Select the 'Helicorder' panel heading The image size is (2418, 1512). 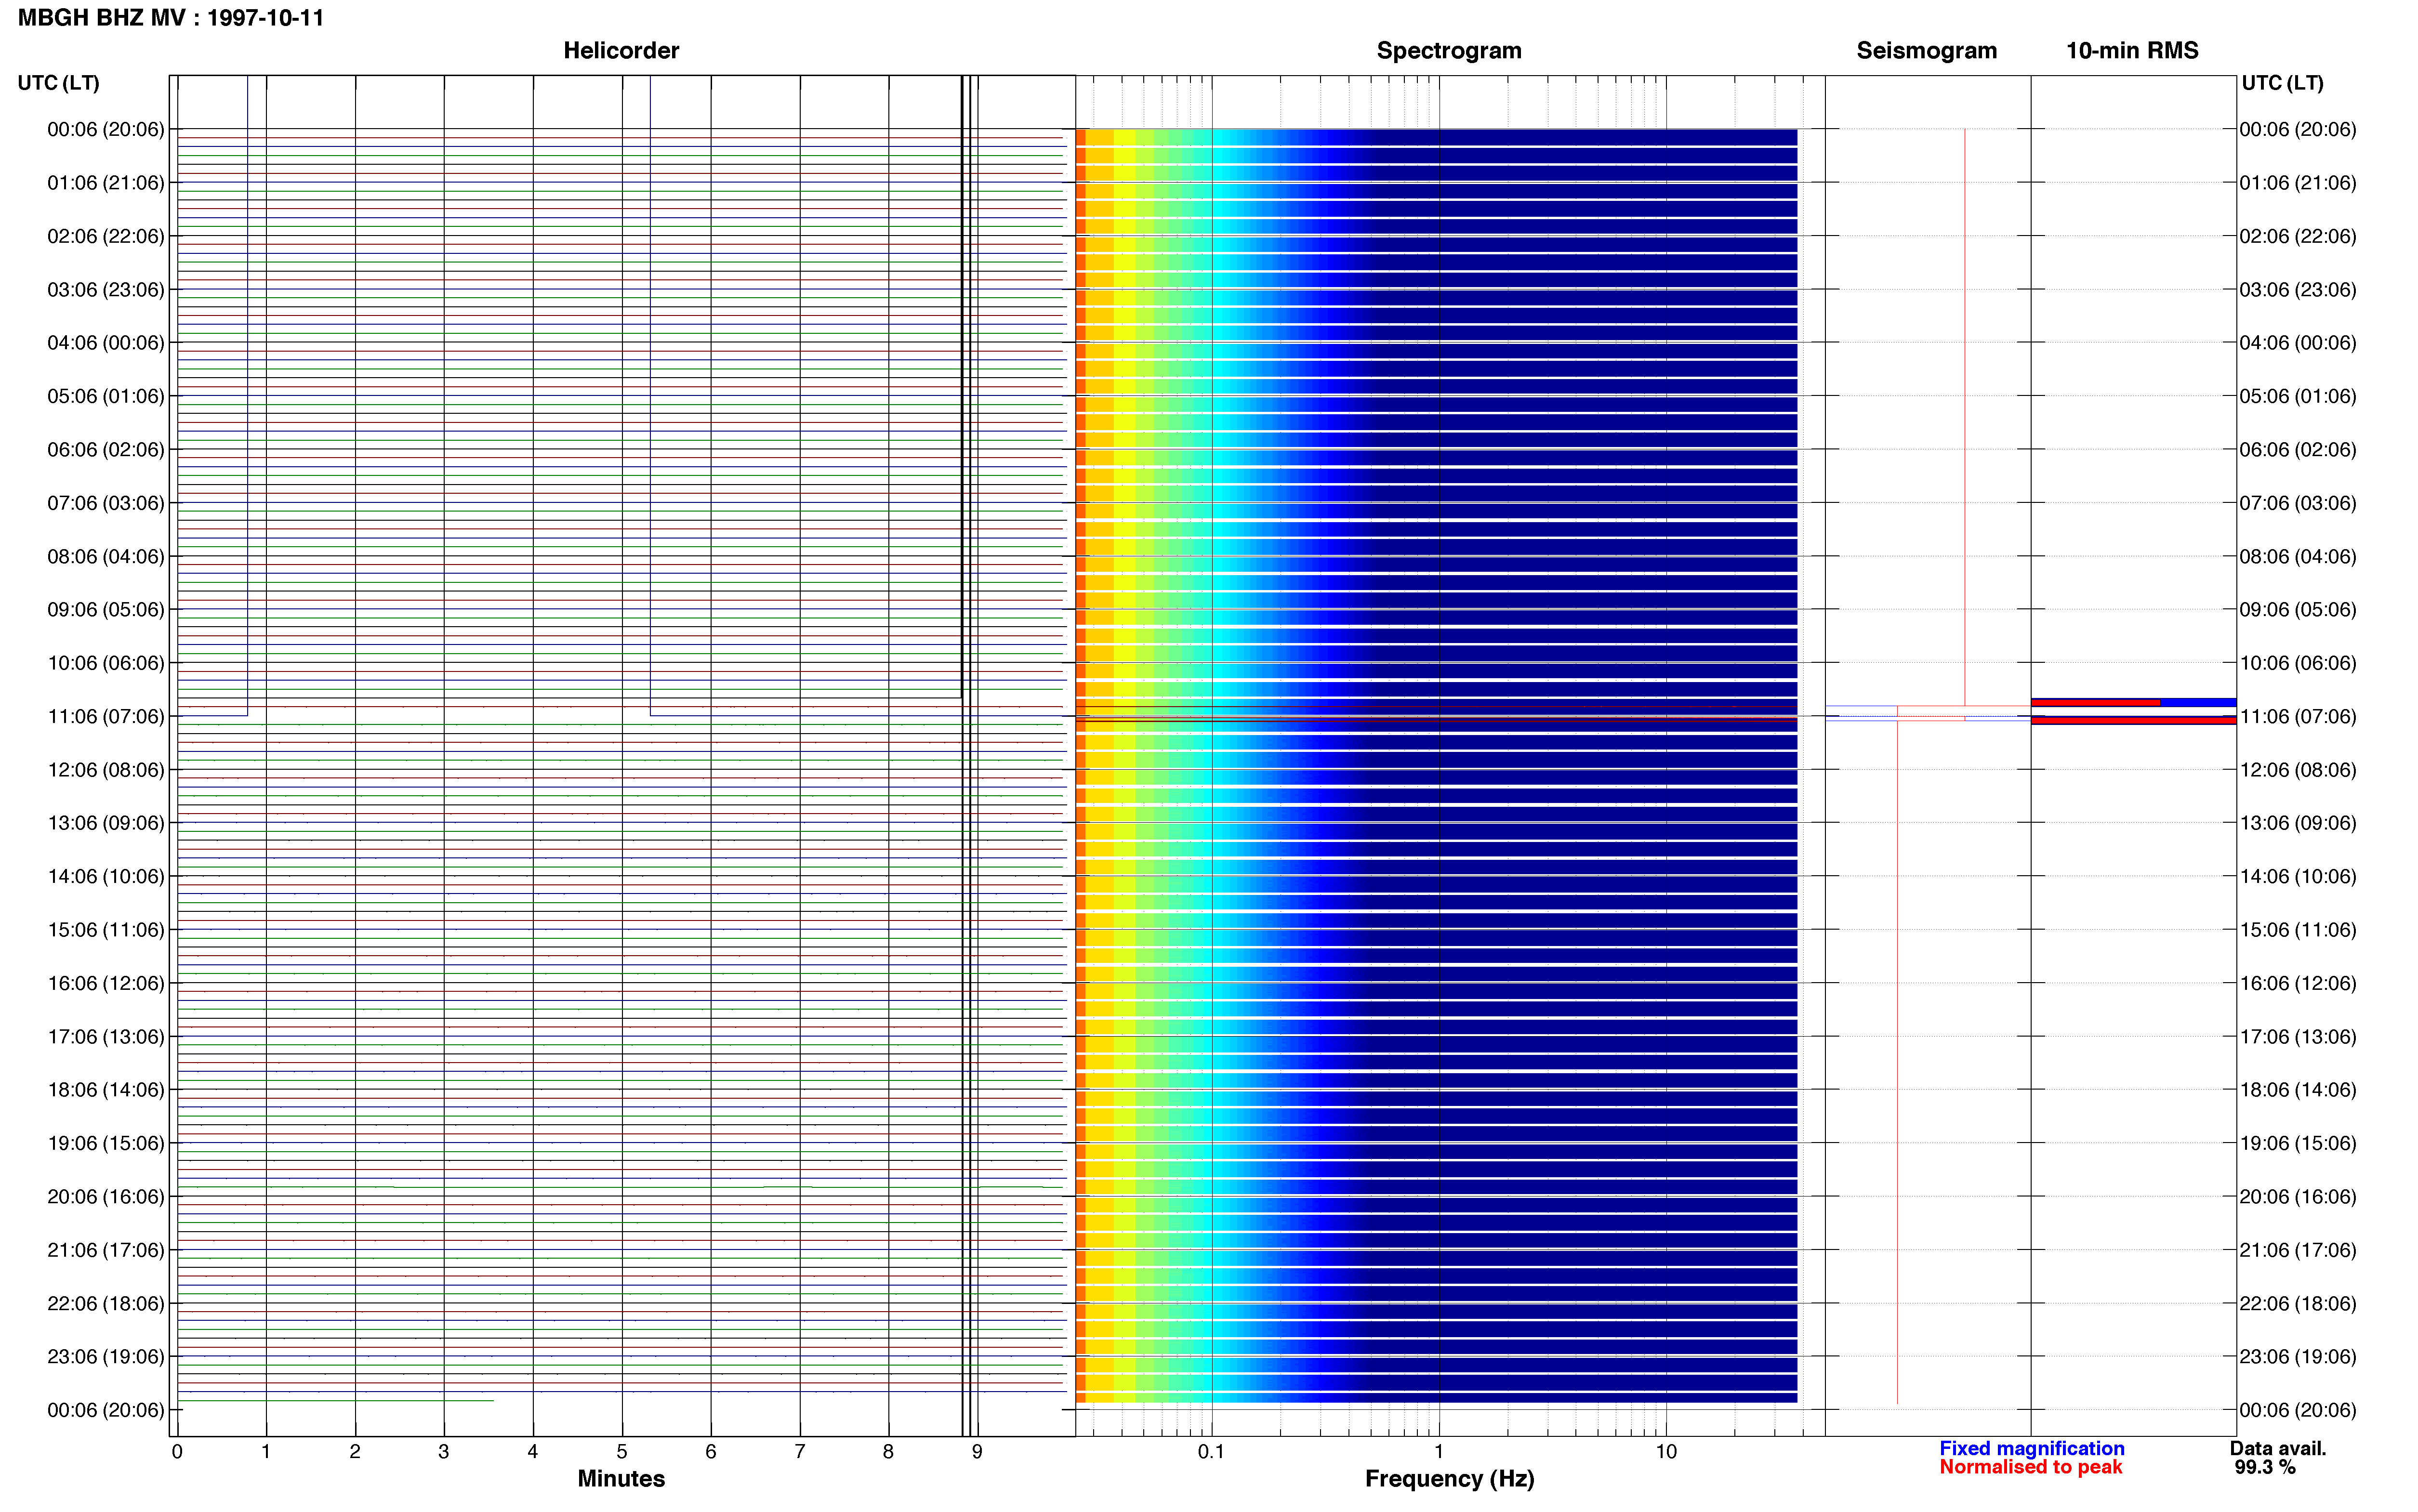pos(621,51)
